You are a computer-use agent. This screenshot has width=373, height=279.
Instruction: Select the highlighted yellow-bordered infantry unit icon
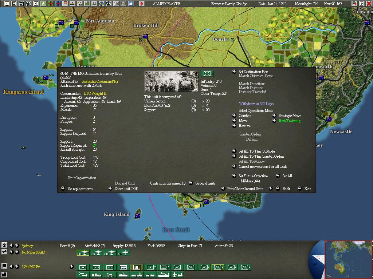[x=218, y=267]
